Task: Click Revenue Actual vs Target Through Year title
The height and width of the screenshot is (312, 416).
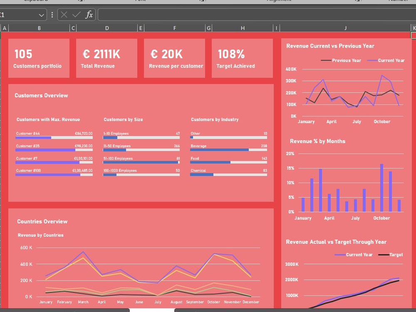Action: (336, 242)
